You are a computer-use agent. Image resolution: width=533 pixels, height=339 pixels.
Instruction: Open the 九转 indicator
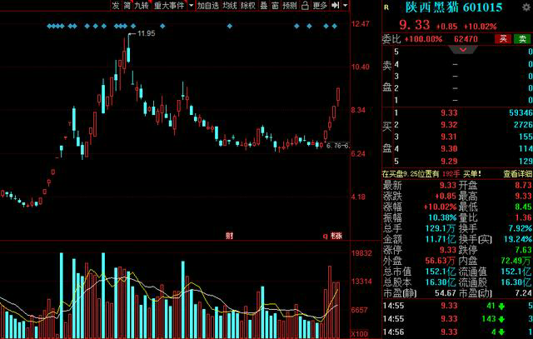(142, 5)
